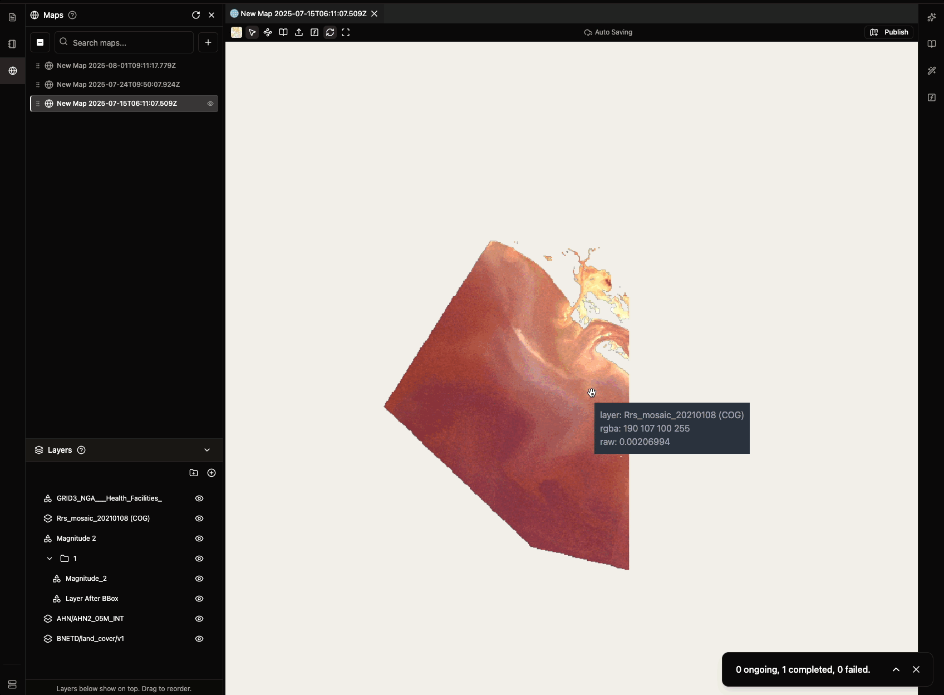This screenshot has height=695, width=944.
Task: Toggle visibility of the AHN/AHN2_05M_INT layer
Action: (199, 619)
